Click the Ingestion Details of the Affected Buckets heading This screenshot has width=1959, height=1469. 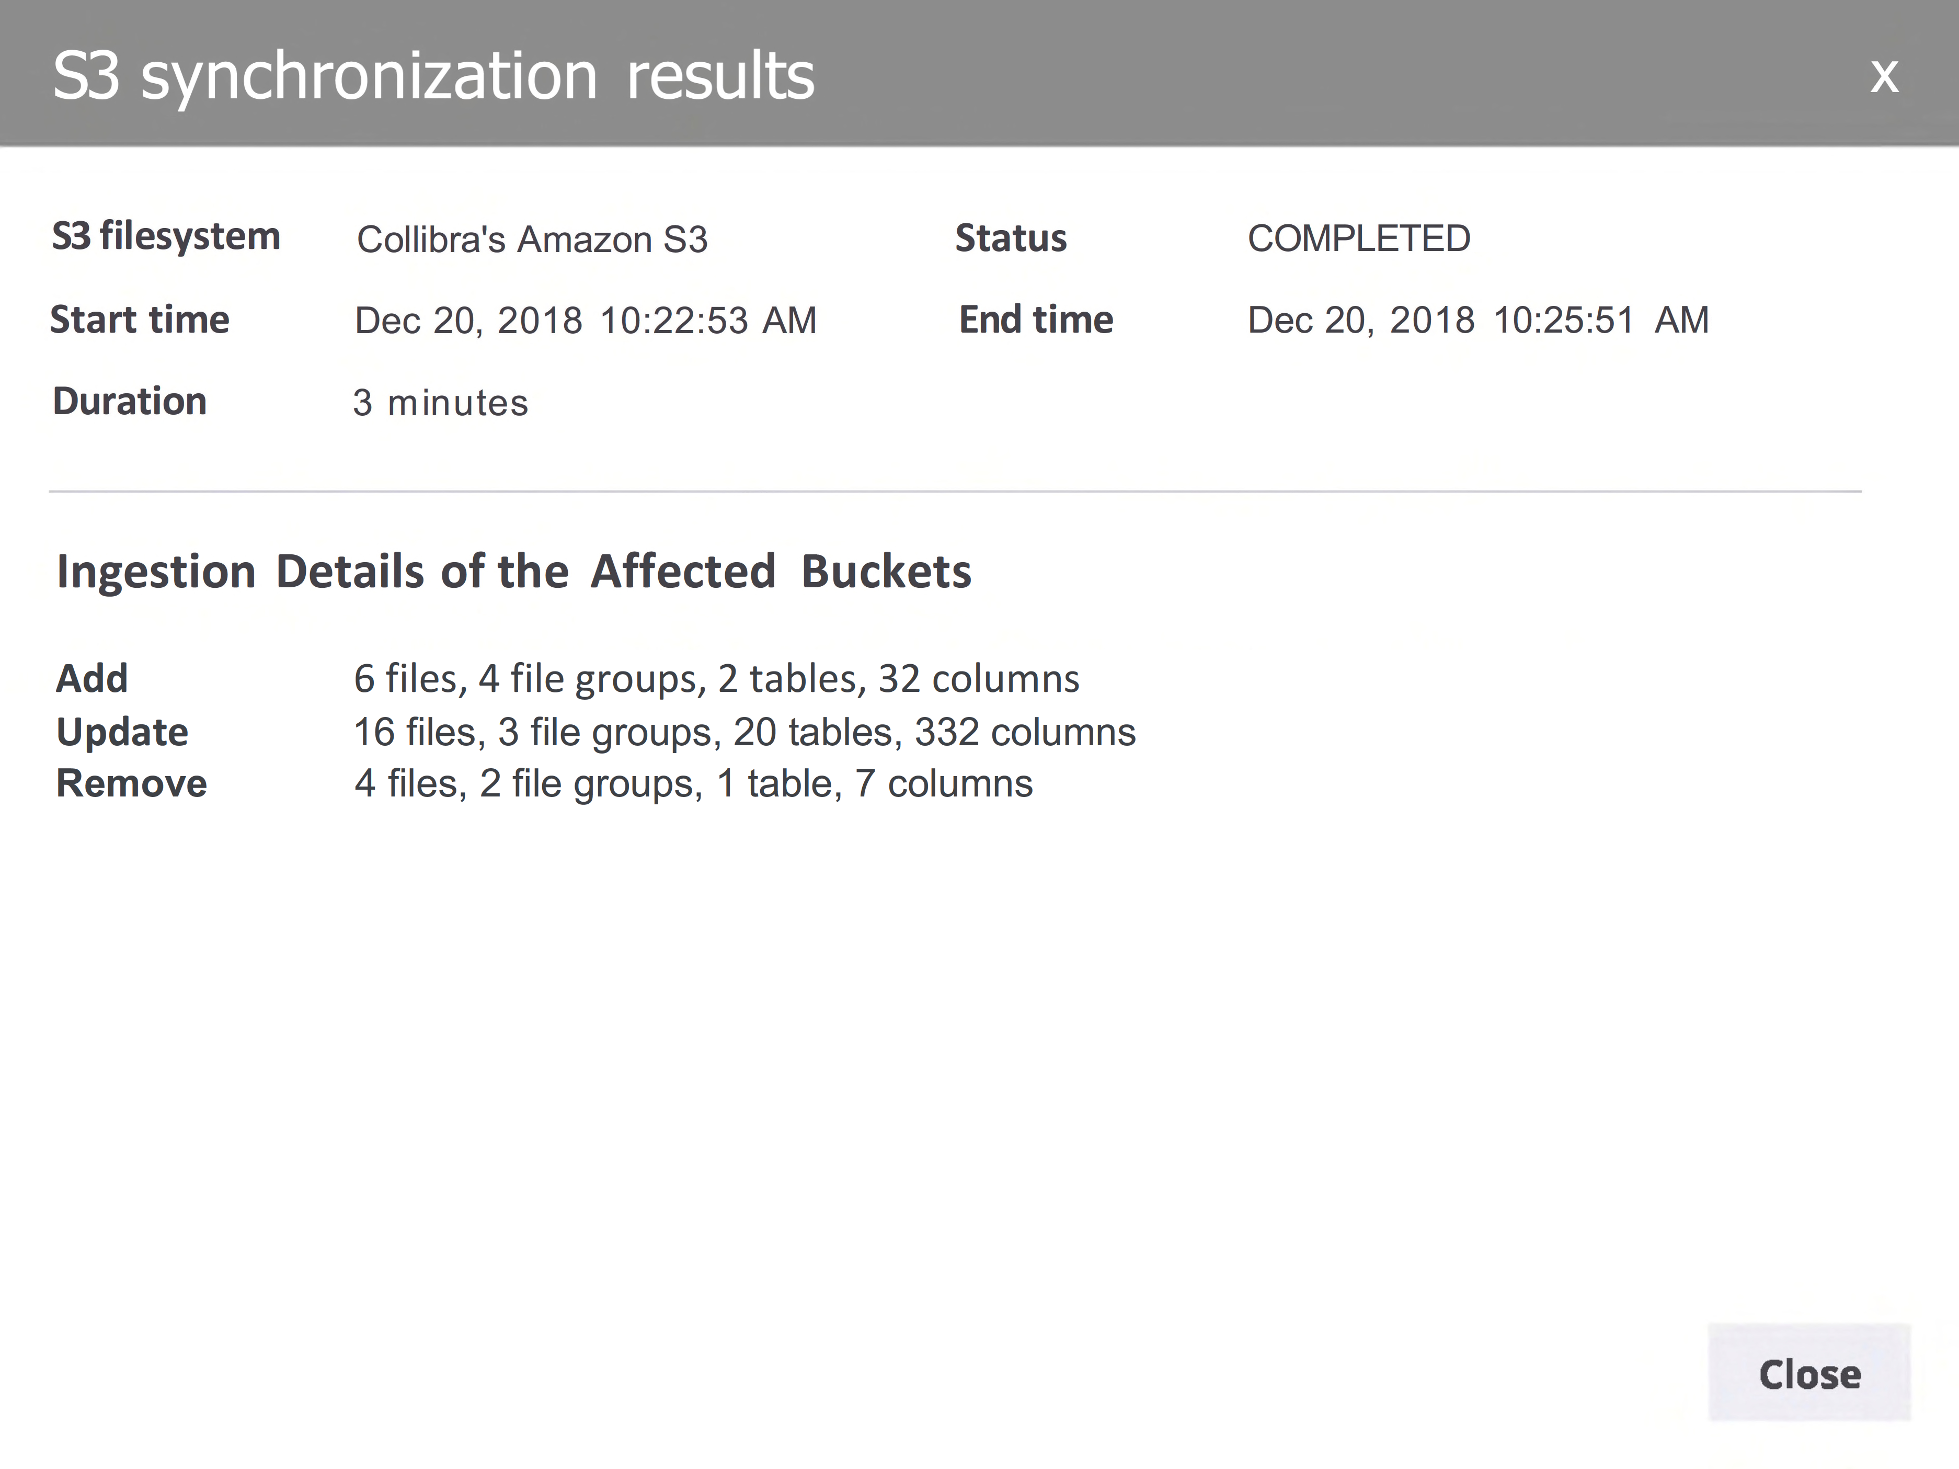[513, 572]
